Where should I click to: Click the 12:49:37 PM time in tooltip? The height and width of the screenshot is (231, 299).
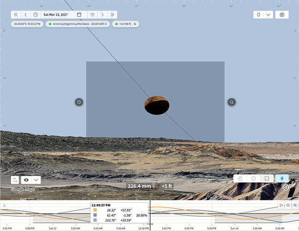click(101, 205)
